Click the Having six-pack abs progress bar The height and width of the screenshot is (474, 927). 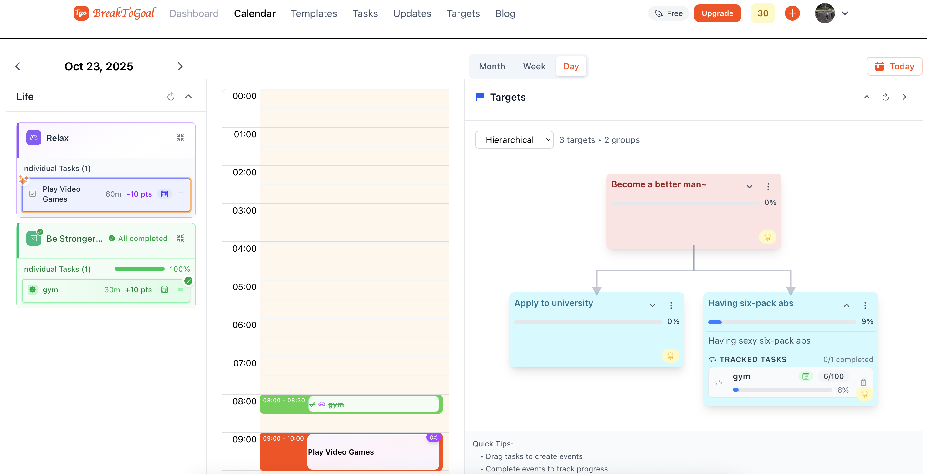[x=781, y=322]
